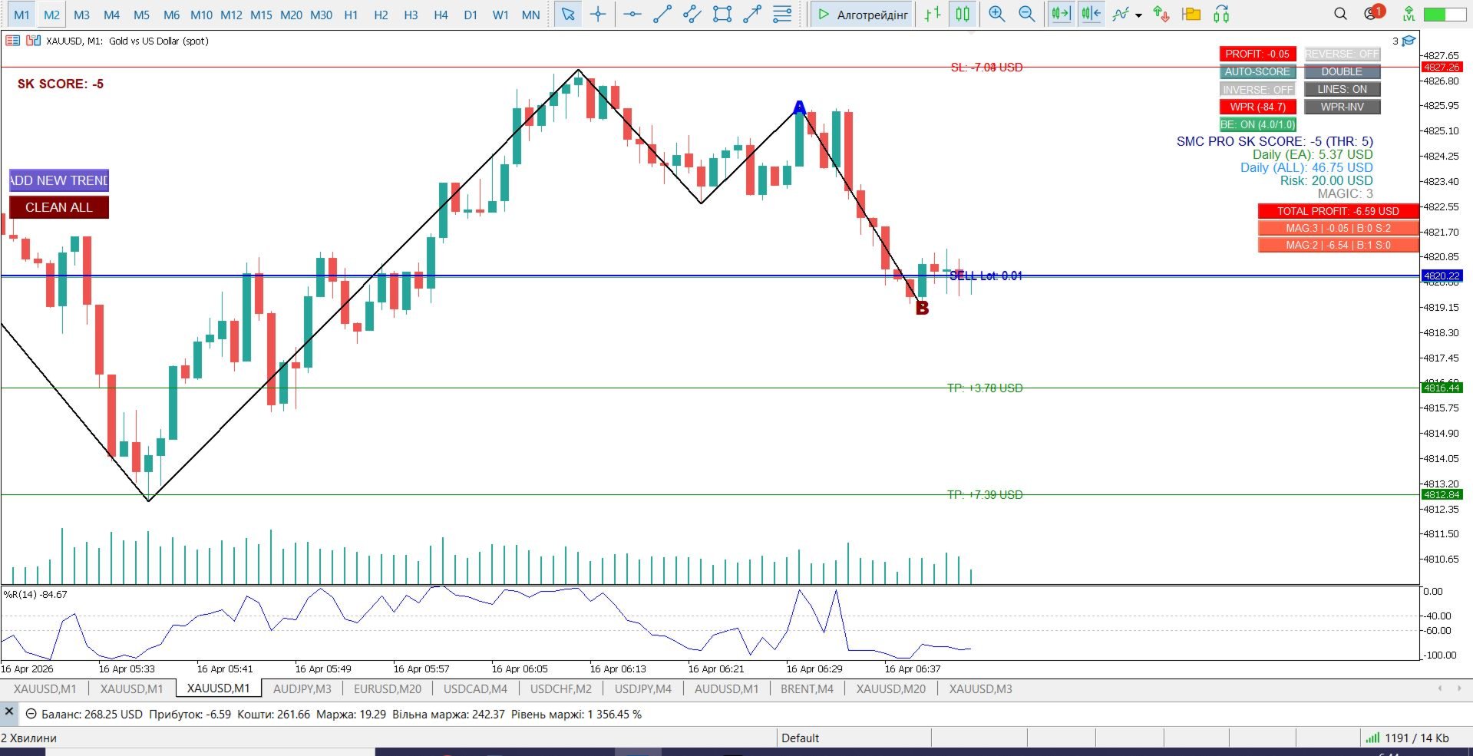Image resolution: width=1473 pixels, height=756 pixels.
Task: Select the M15 timeframe
Action: [x=261, y=15]
